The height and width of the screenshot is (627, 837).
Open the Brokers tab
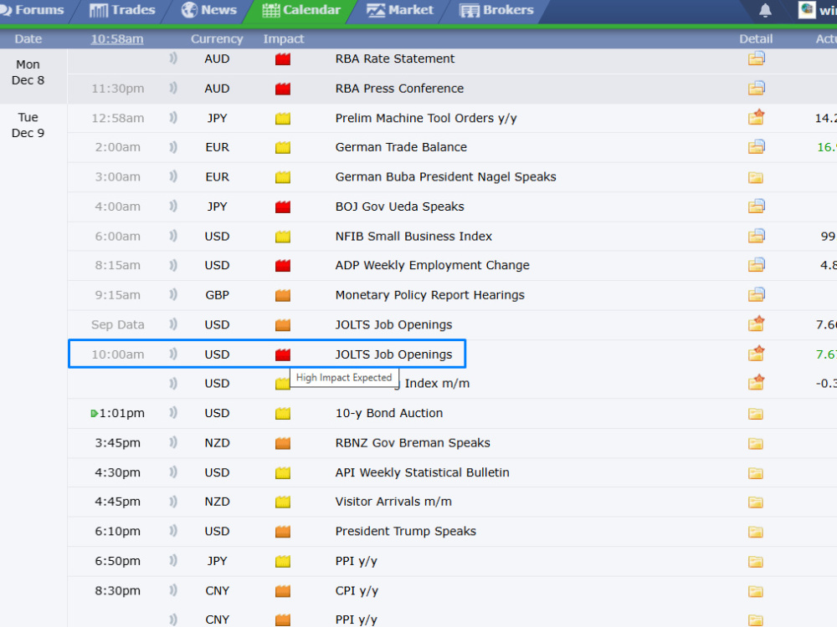pyautogui.click(x=497, y=10)
